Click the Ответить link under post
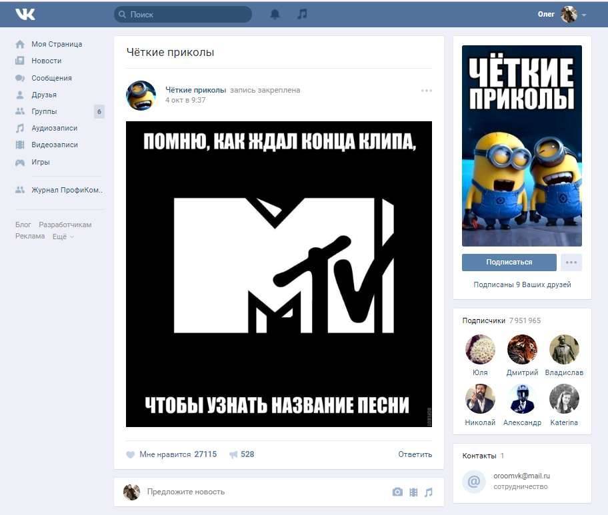608x515 pixels. click(415, 454)
